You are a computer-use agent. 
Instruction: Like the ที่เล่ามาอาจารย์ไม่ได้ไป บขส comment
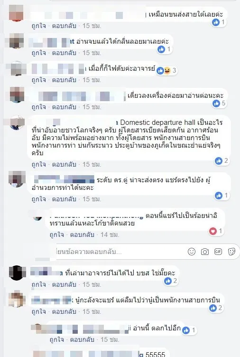tap(39, 284)
